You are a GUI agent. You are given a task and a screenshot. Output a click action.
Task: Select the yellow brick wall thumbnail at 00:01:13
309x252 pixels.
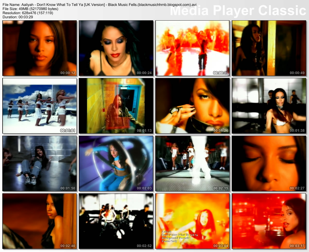pos(116,106)
